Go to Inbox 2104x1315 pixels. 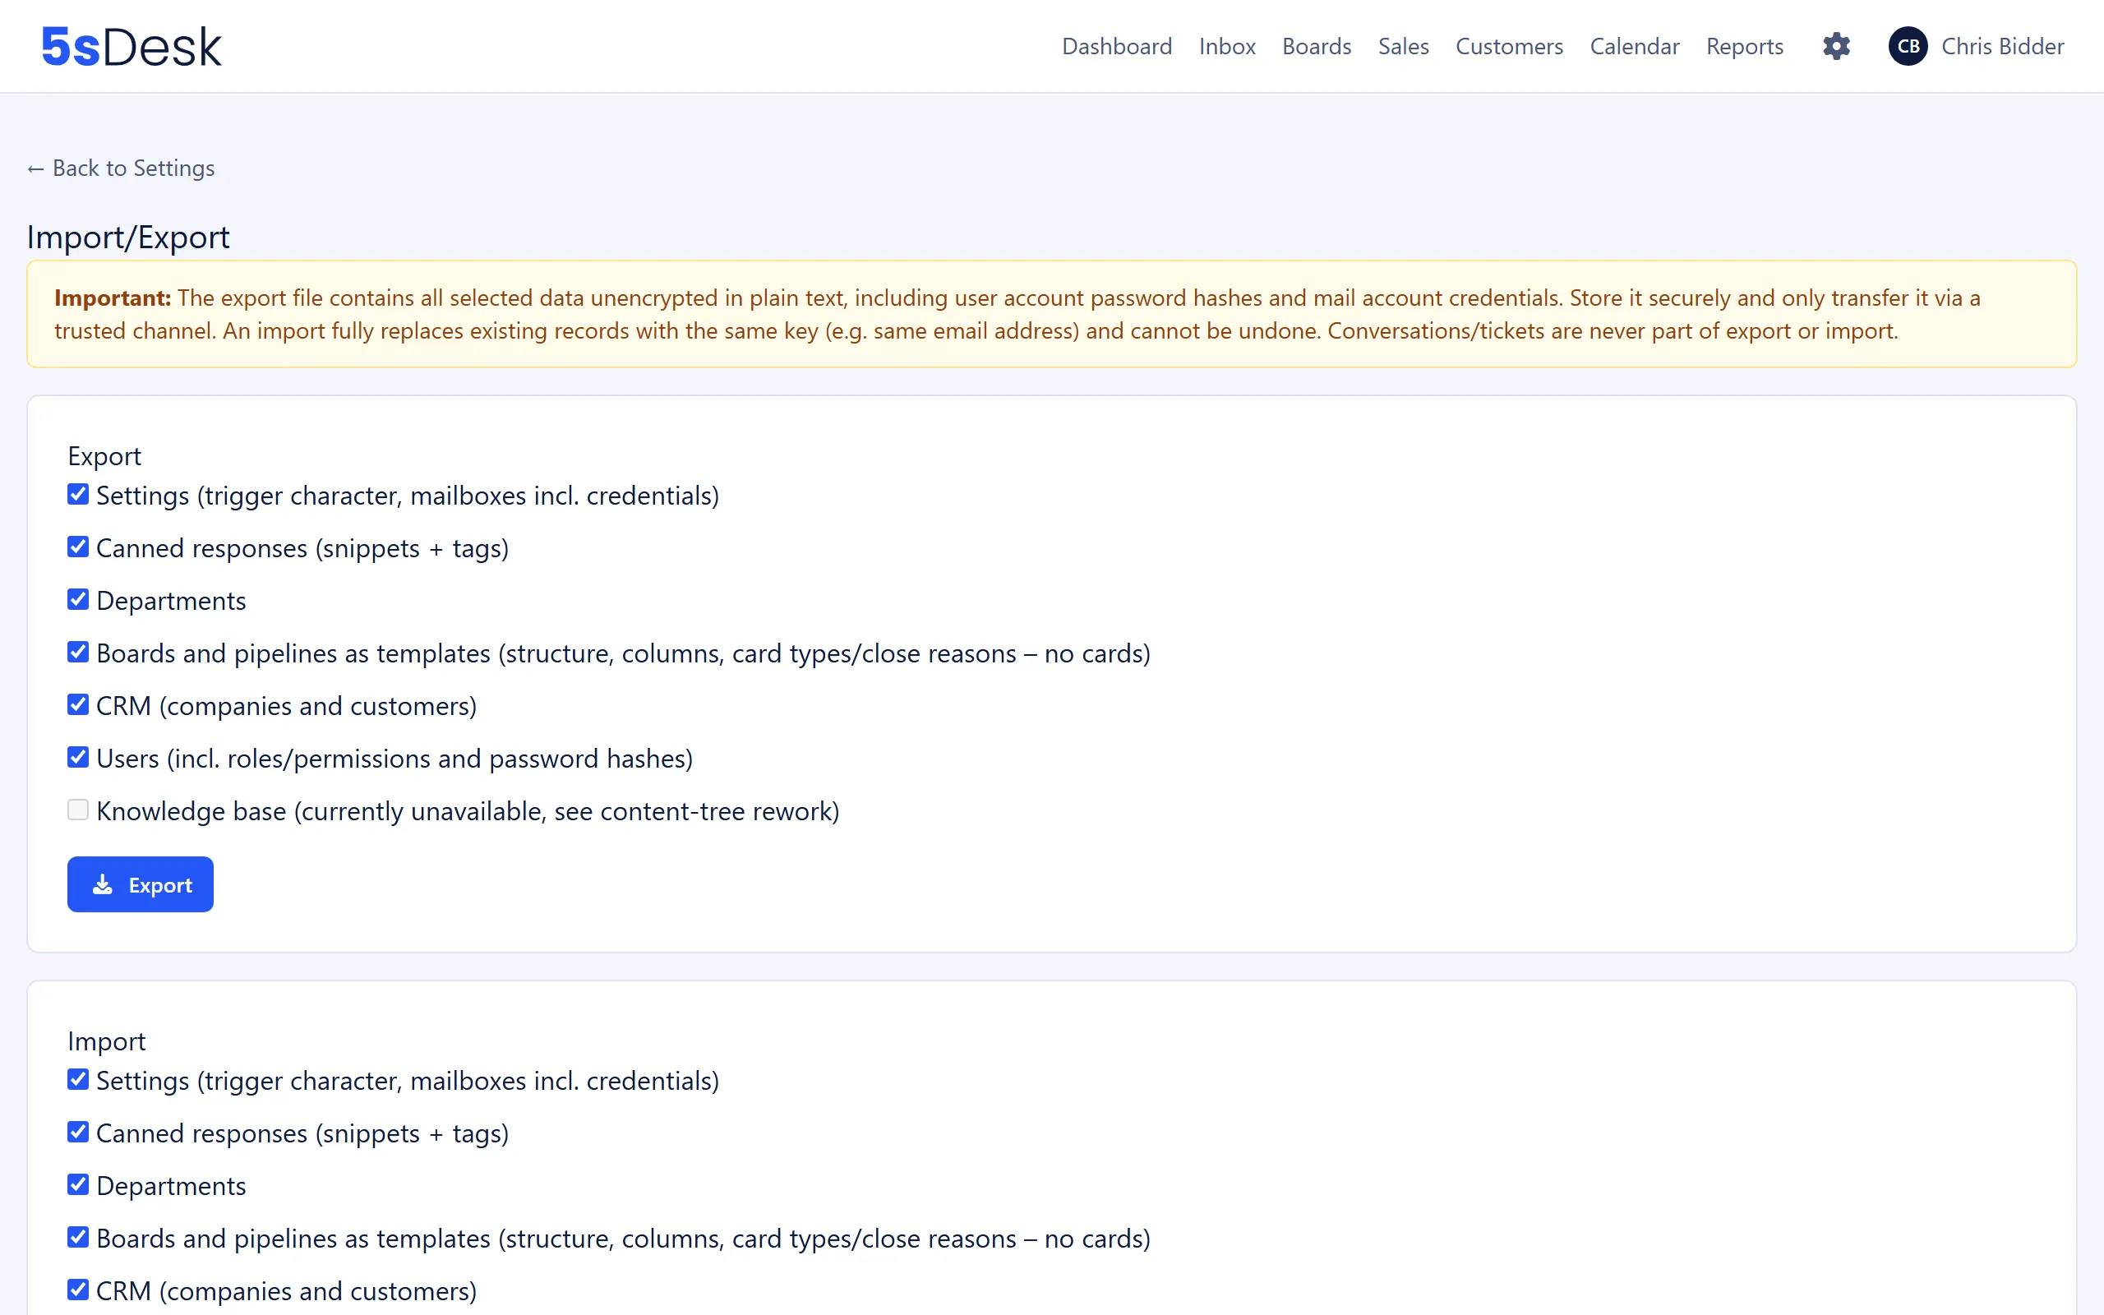[x=1227, y=46]
